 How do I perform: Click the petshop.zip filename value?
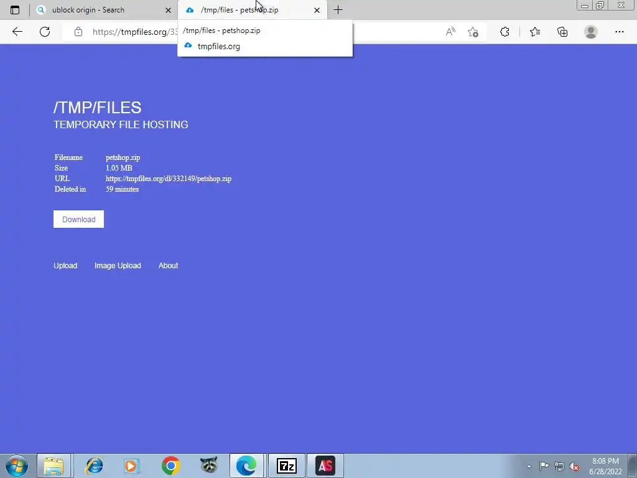123,157
